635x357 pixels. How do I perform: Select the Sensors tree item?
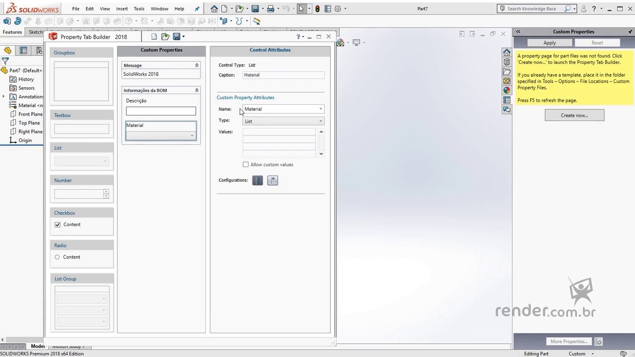point(26,88)
